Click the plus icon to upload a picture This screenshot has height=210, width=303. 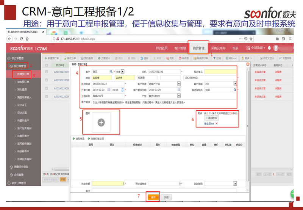[100, 122]
